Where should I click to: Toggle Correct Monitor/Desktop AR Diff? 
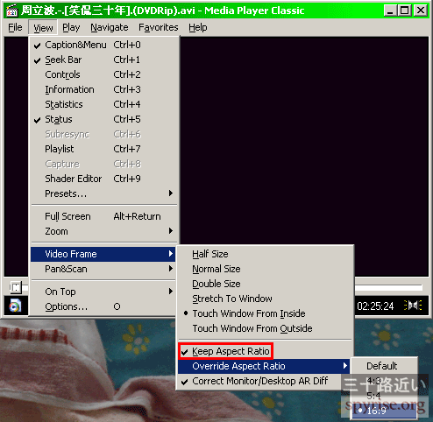pos(265,381)
